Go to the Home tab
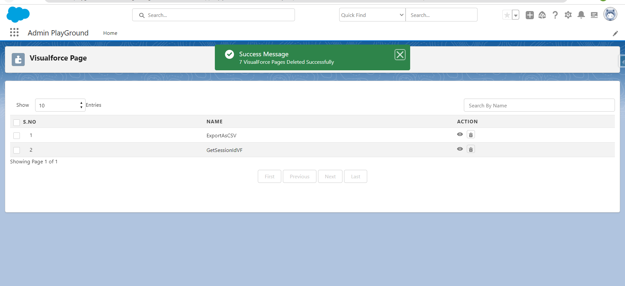The image size is (625, 286). [110, 33]
